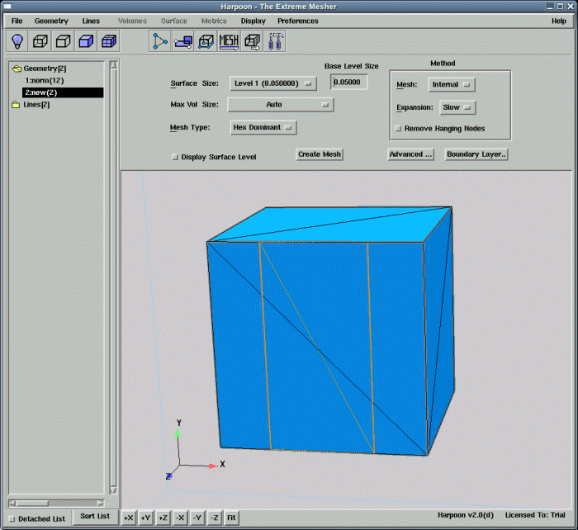Click the Harpoon v2.0(d) status text

466,515
